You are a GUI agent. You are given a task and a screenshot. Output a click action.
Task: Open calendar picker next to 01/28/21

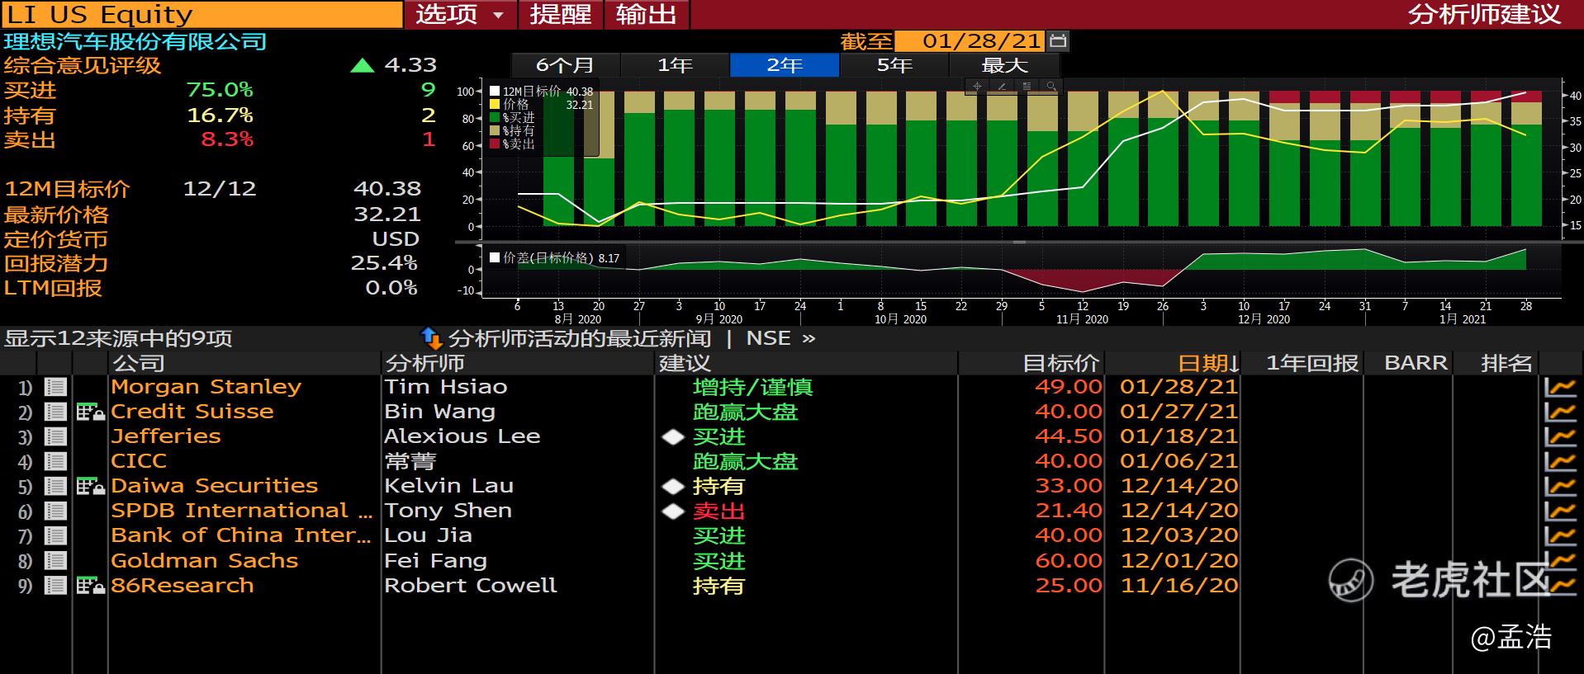pyautogui.click(x=1058, y=40)
